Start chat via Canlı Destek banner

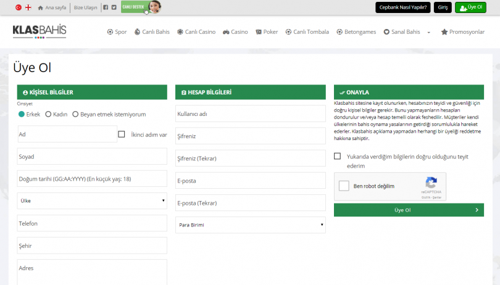coord(141,7)
